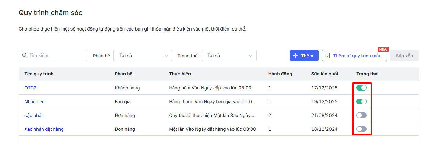Click the document icon on Thêm từ quy trình mẫu
The image size is (423, 144).
click(328, 56)
